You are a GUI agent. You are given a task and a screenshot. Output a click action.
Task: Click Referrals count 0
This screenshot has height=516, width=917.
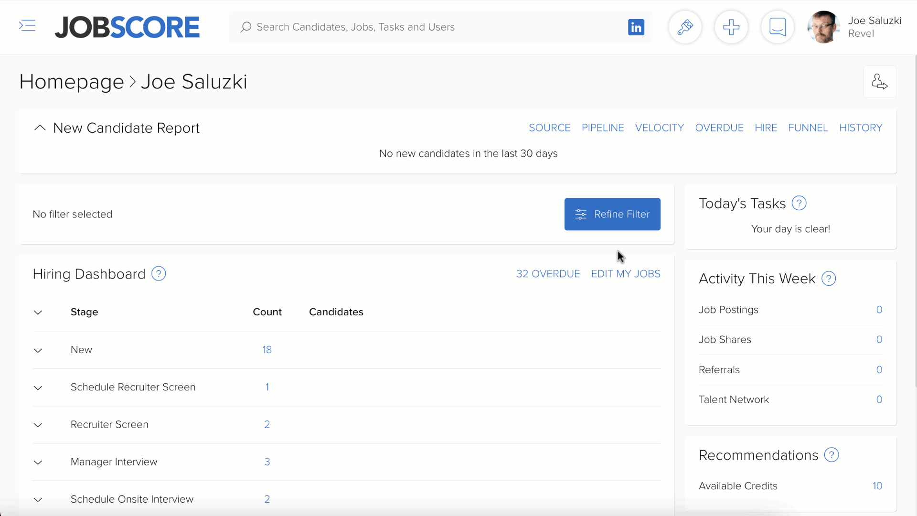[879, 370]
